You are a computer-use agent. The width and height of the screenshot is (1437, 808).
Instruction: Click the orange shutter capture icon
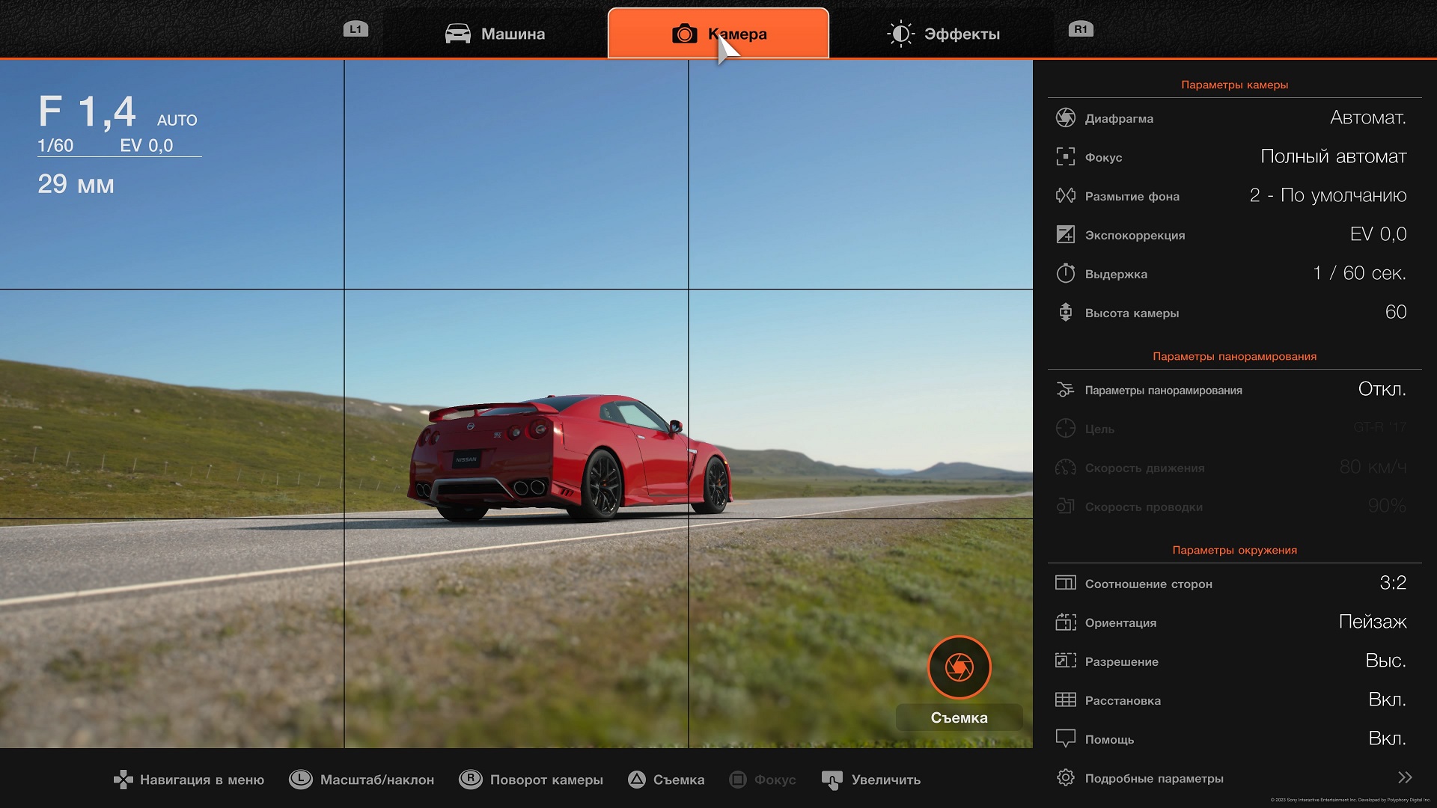click(x=959, y=667)
